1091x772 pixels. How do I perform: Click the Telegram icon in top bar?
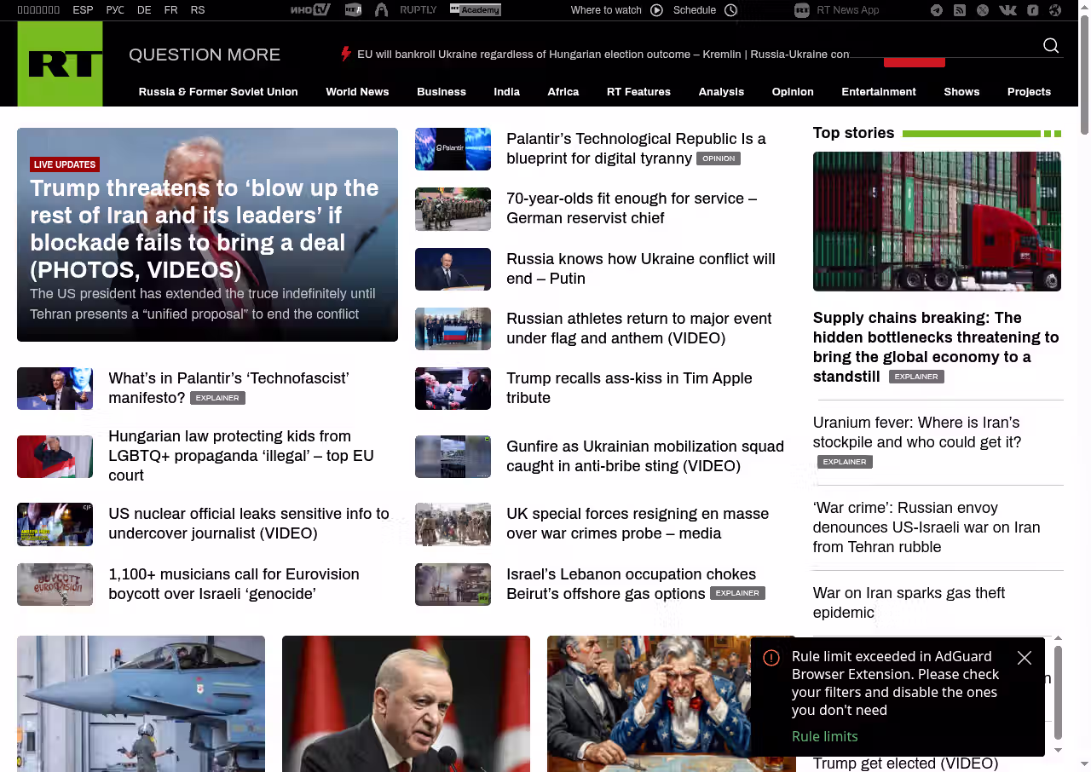(x=937, y=10)
